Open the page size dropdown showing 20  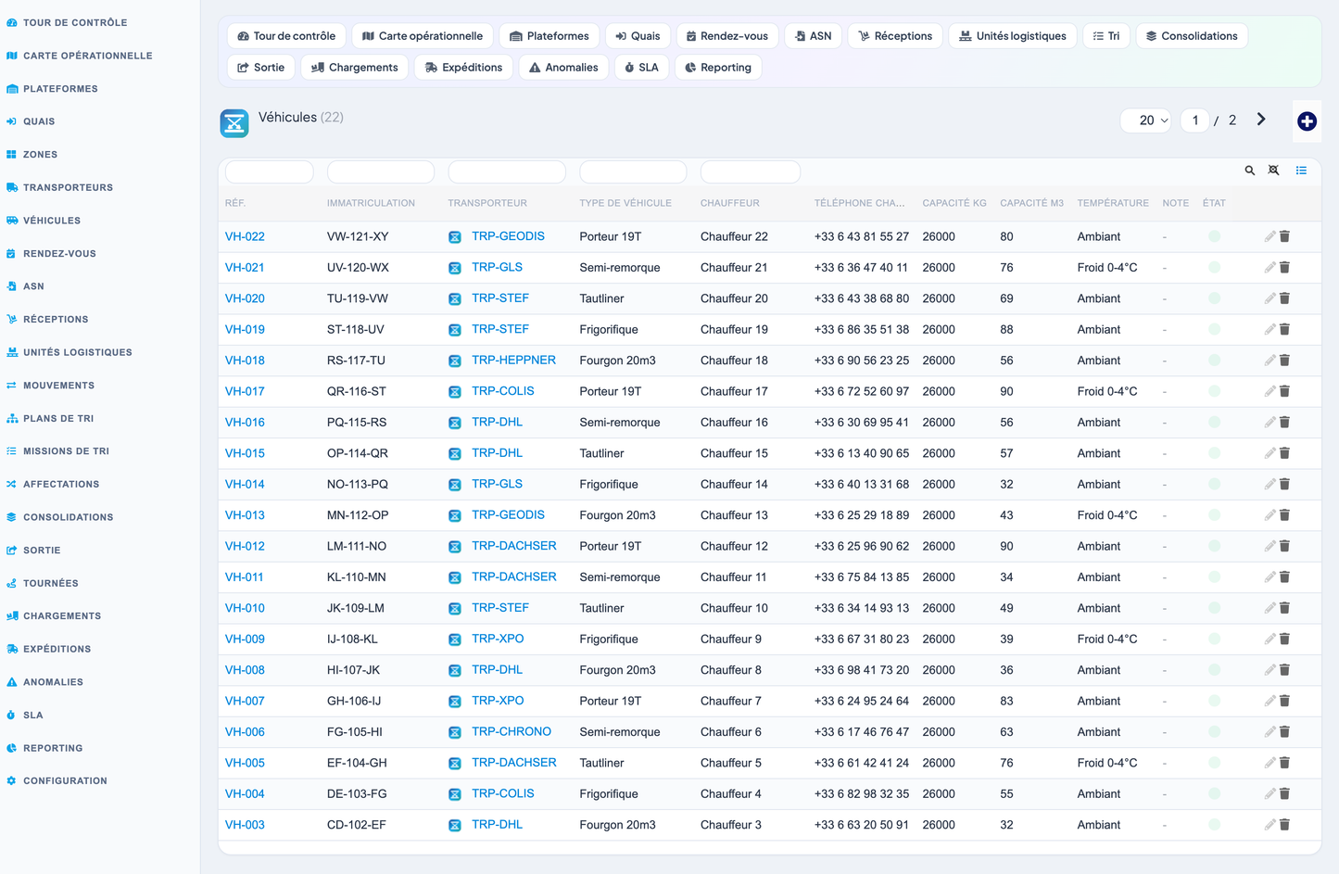tap(1146, 120)
